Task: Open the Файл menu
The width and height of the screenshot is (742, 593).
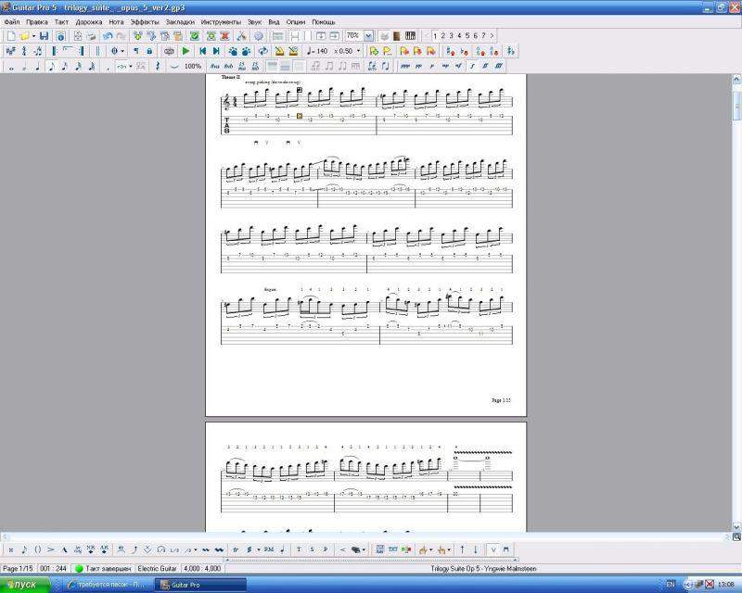Action: point(11,22)
